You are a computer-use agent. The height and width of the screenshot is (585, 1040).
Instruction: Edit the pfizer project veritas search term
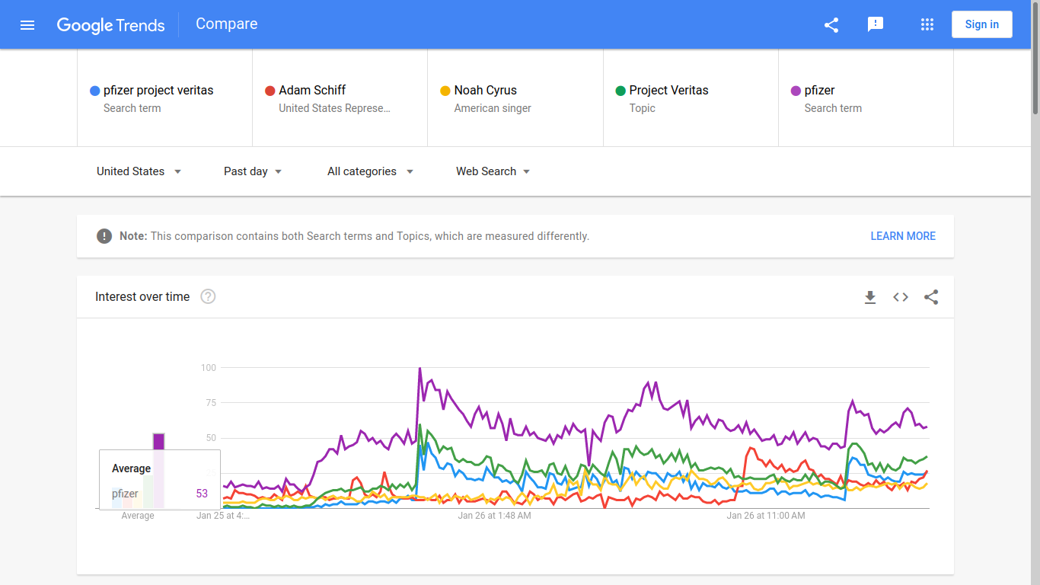(x=158, y=90)
